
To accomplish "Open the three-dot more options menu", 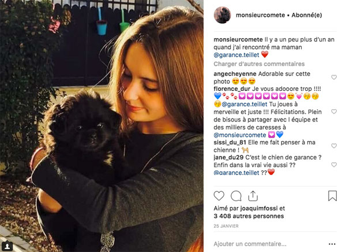I will [x=332, y=244].
